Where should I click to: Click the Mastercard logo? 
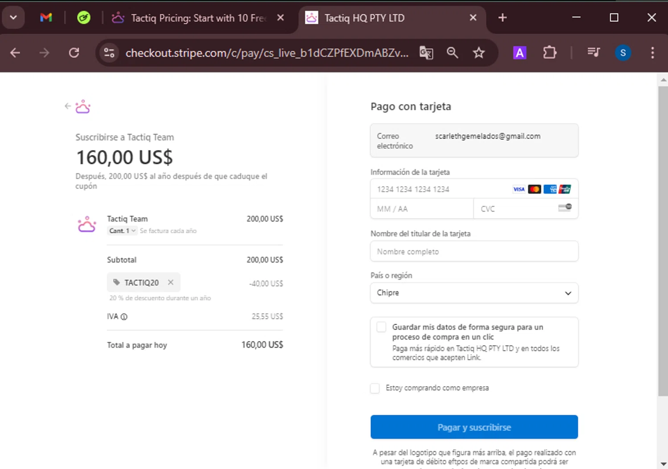534,189
